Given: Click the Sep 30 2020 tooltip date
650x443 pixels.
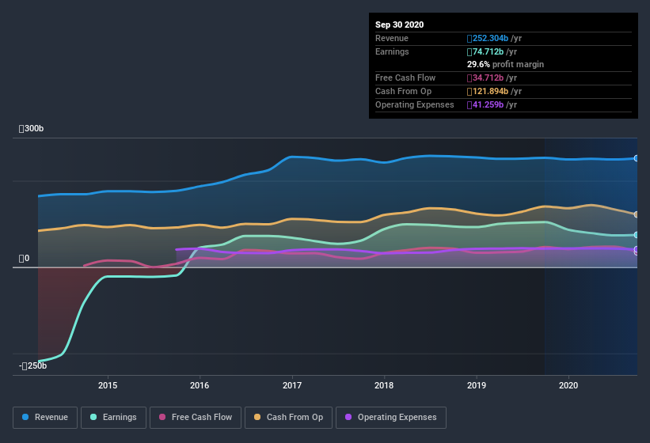Looking at the screenshot, I should click(400, 25).
